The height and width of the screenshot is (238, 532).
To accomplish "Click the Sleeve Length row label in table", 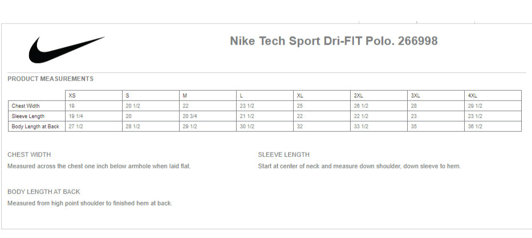I will [28, 116].
